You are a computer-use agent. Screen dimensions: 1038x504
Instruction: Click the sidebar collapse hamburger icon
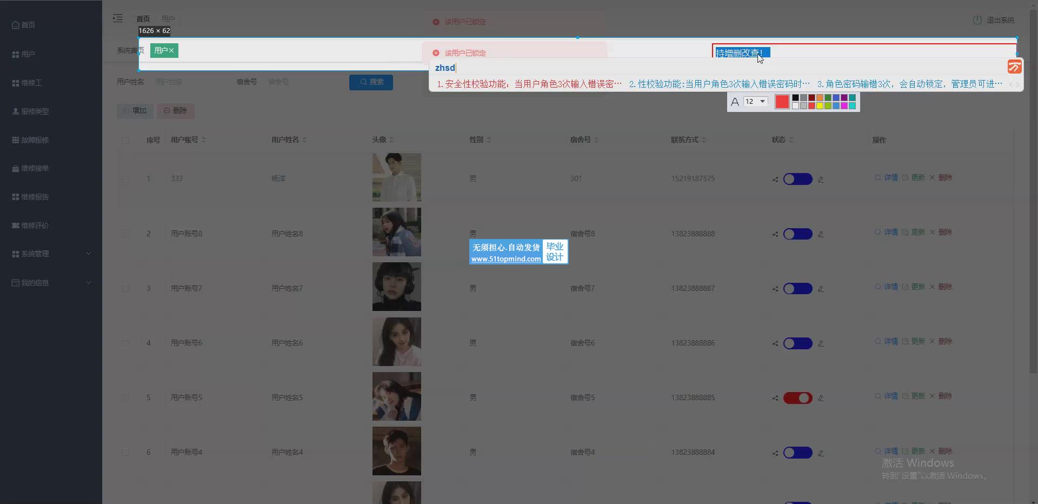click(117, 18)
